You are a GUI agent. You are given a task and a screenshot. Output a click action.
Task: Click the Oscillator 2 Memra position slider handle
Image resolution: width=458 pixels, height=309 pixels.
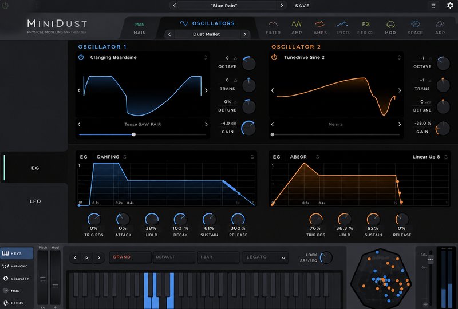click(x=273, y=134)
